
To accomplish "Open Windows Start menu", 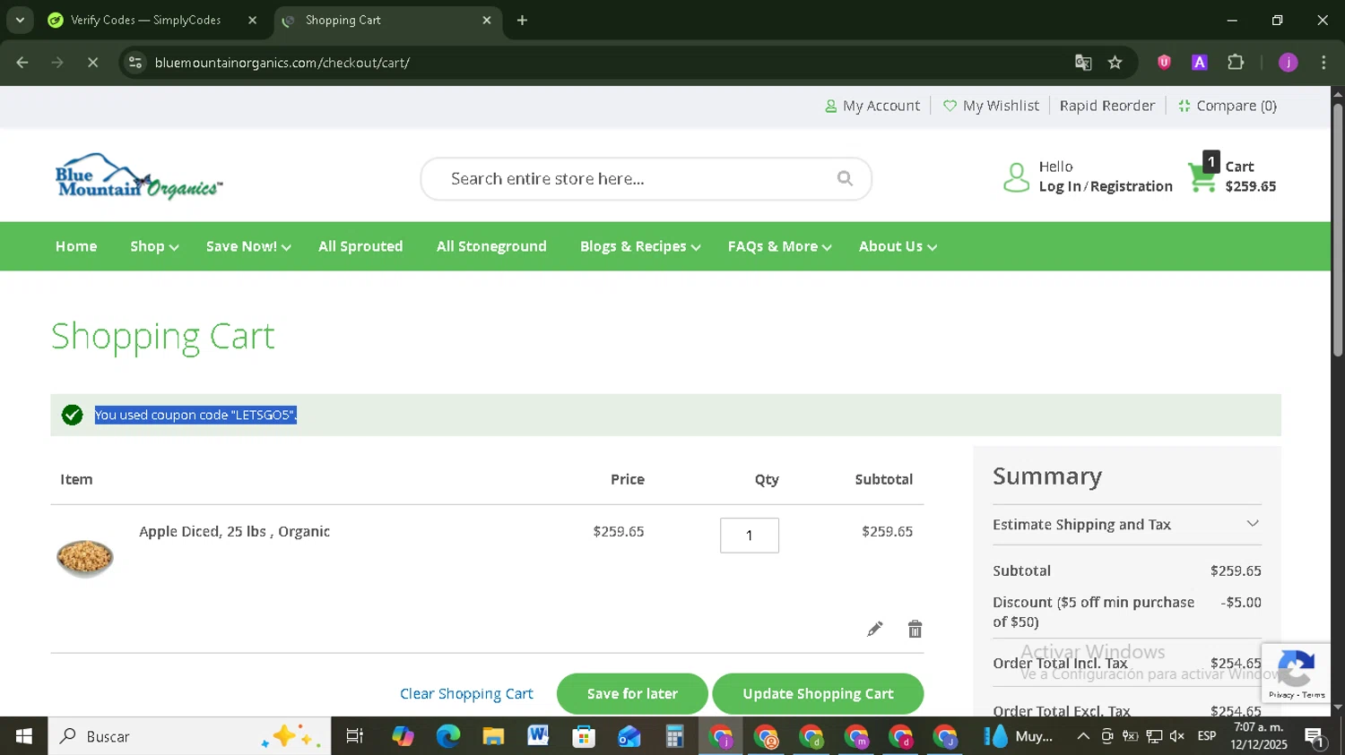I will pos(23,736).
